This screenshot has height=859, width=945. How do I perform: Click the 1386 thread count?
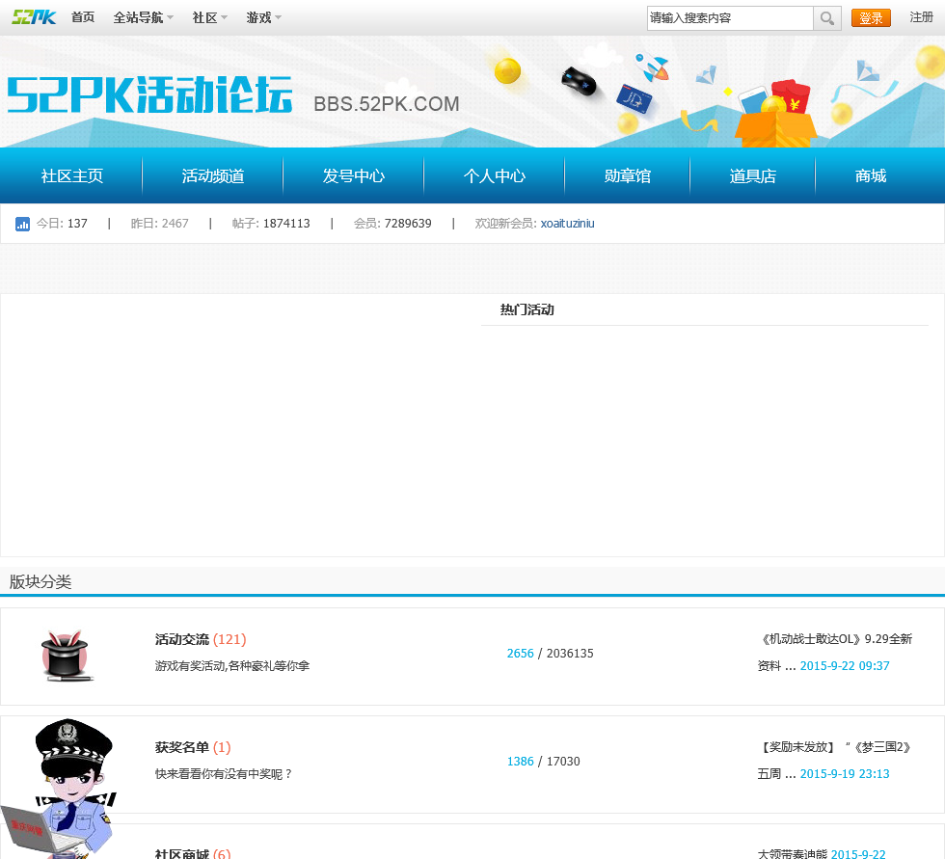point(520,762)
